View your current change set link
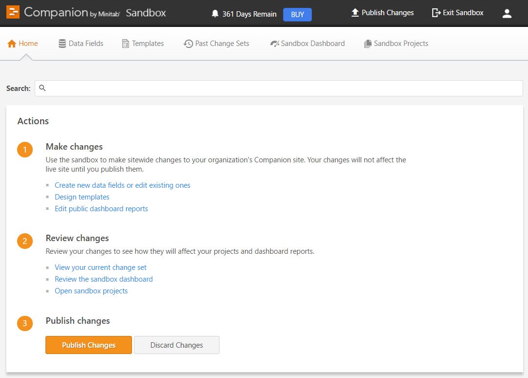This screenshot has width=528, height=378. pyautogui.click(x=100, y=267)
